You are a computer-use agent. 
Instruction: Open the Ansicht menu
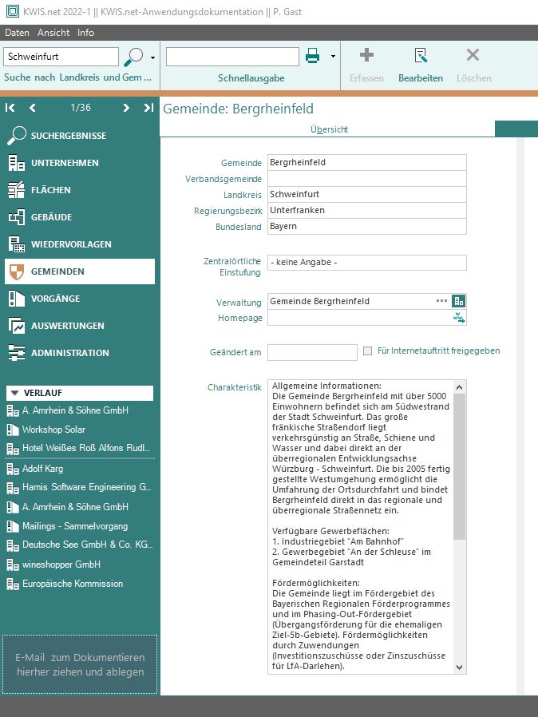pyautogui.click(x=53, y=33)
